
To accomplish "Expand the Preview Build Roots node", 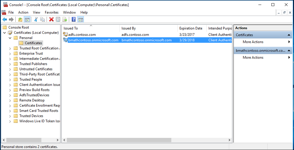I will coord(10,90).
